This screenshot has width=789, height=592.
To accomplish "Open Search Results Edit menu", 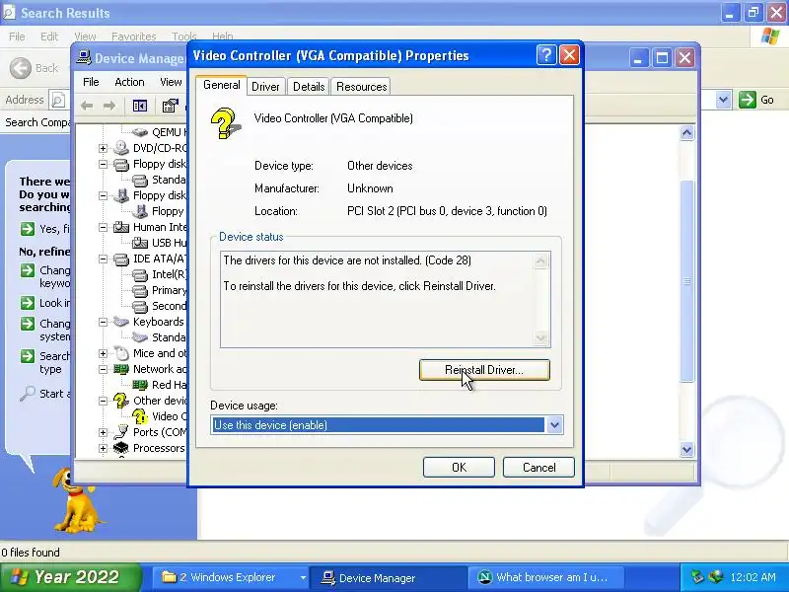I will coord(48,37).
